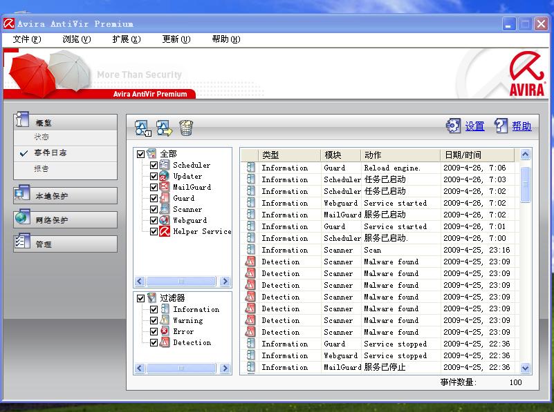Image resolution: width=554 pixels, height=412 pixels.
Task: Uncheck the Error filter checkbox
Action: [x=154, y=332]
